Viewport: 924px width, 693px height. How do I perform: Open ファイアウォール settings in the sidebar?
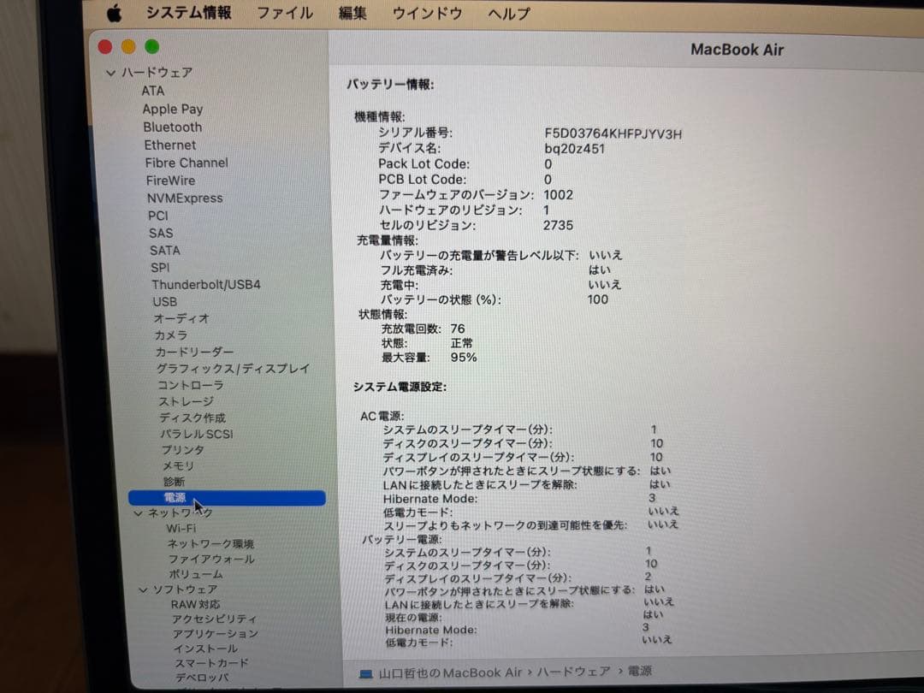coord(208,559)
